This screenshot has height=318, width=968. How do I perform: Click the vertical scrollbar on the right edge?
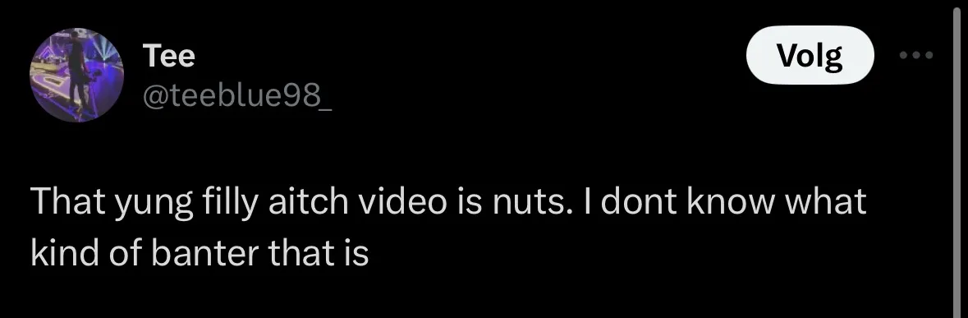957,159
